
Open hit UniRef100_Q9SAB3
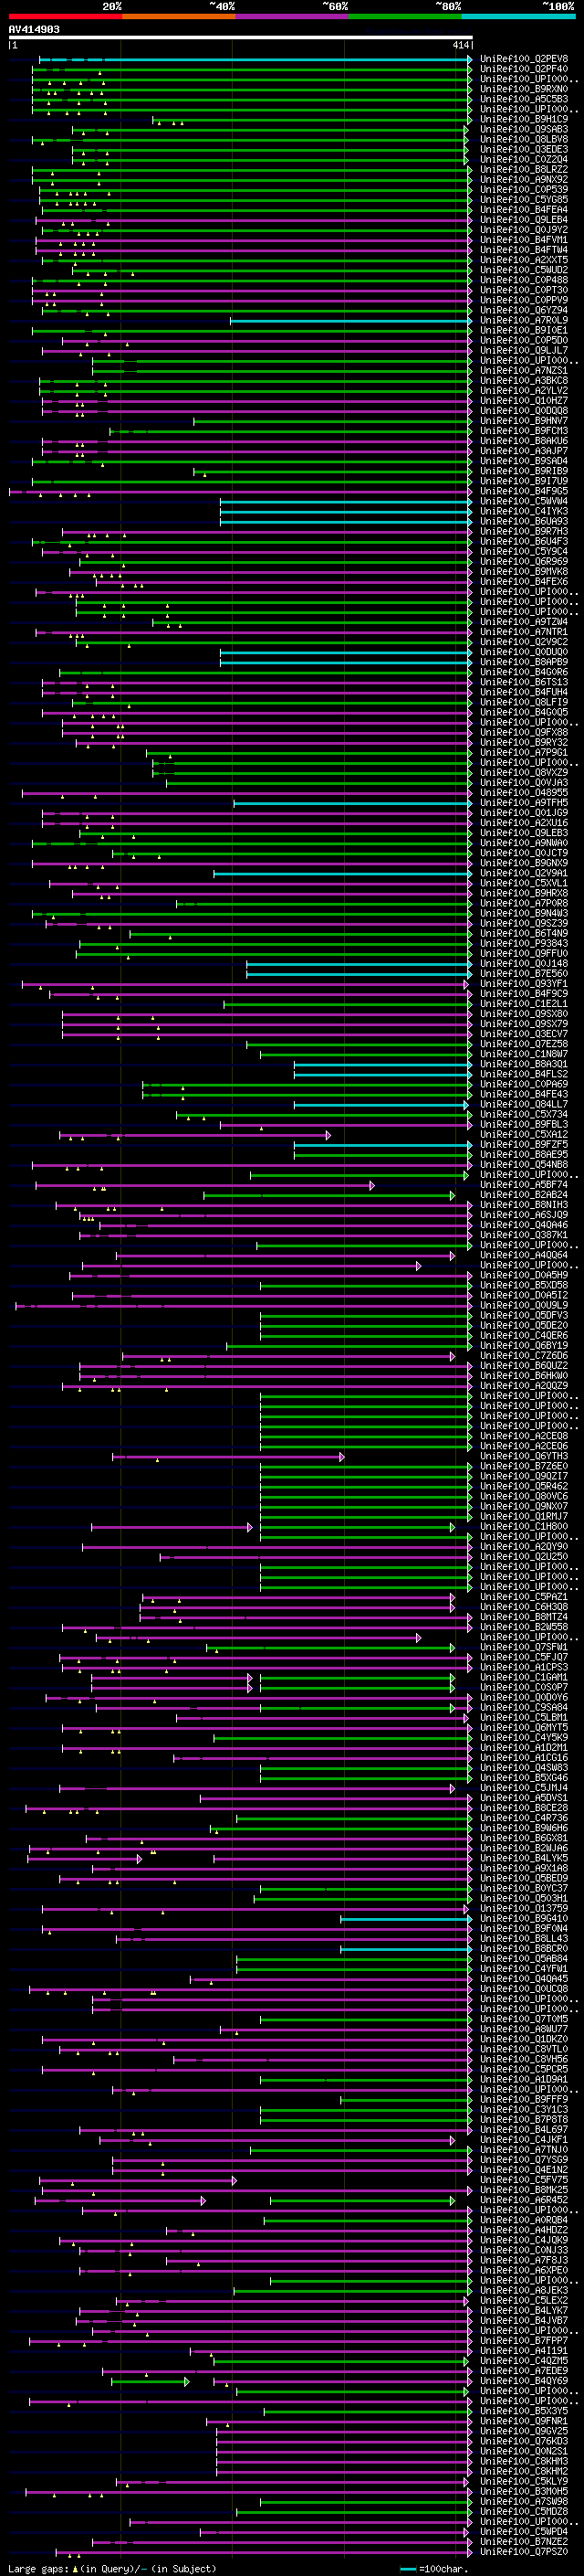(523, 129)
